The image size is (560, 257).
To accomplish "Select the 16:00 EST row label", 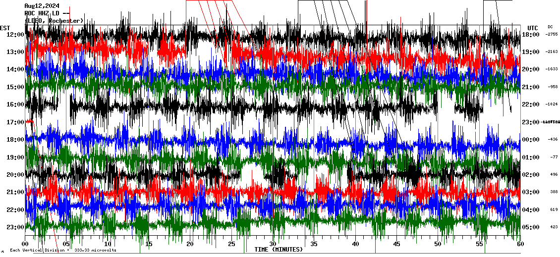I will (15, 104).
